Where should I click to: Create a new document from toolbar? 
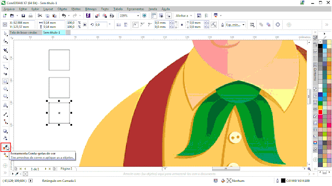point(5,16)
